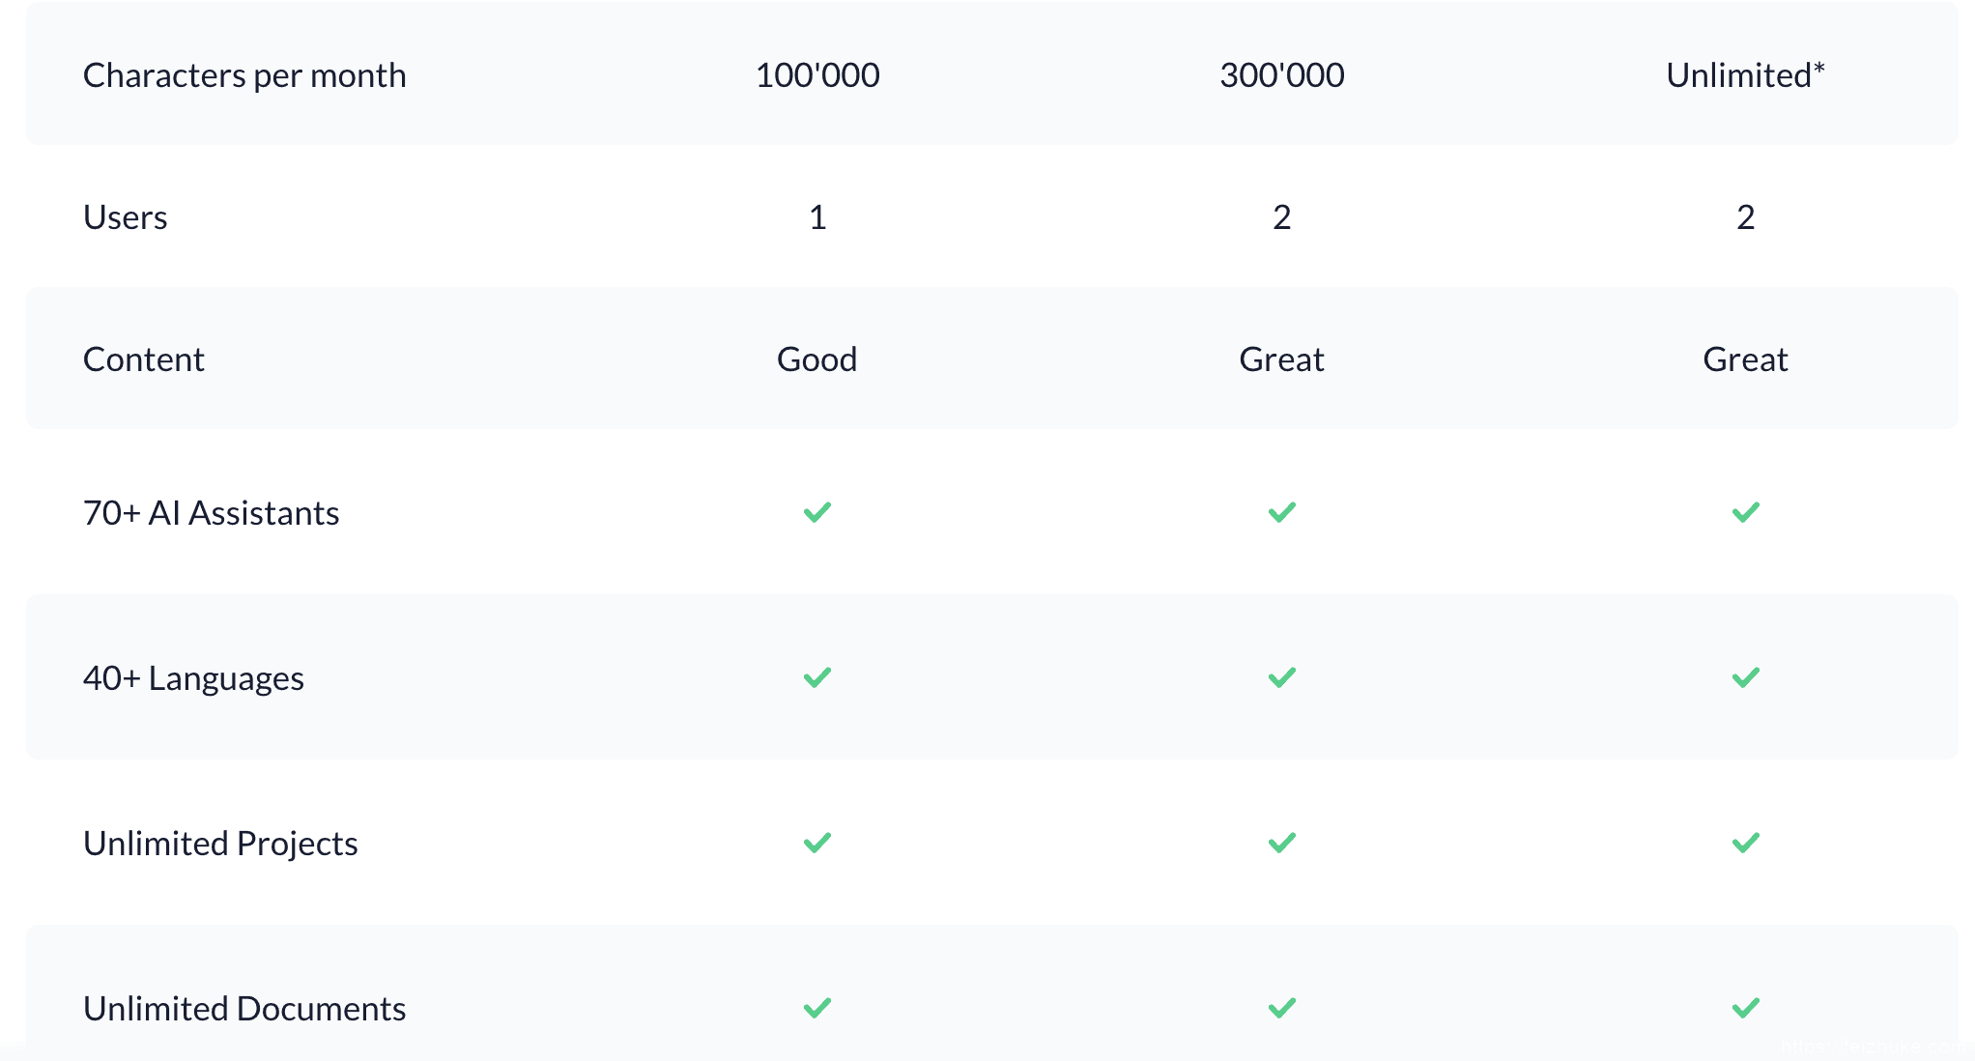Screen dimensions: 1975x1061
Task: Click Unlimited Projects checkmark under Unlimited plan
Action: point(1745,843)
